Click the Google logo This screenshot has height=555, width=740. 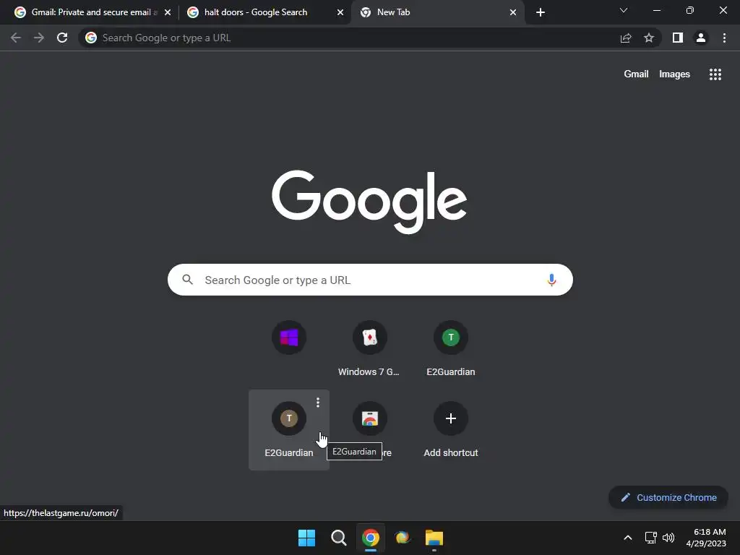coord(369,202)
